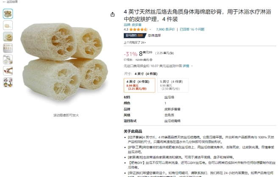Select the first product thumbnail
278x177 pixels.
click(8, 14)
